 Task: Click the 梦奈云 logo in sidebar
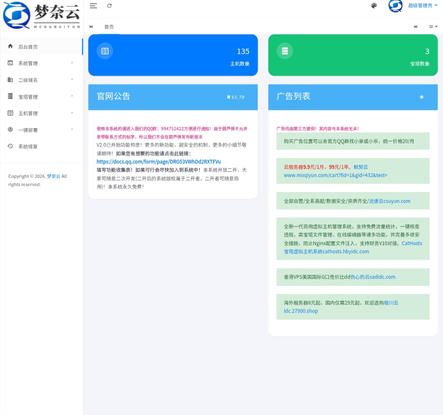(41, 15)
